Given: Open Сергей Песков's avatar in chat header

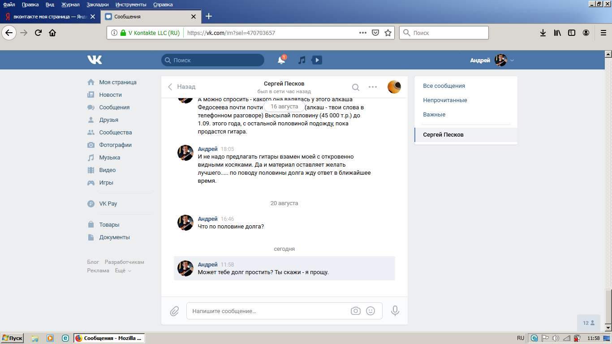Looking at the screenshot, I should coord(394,87).
